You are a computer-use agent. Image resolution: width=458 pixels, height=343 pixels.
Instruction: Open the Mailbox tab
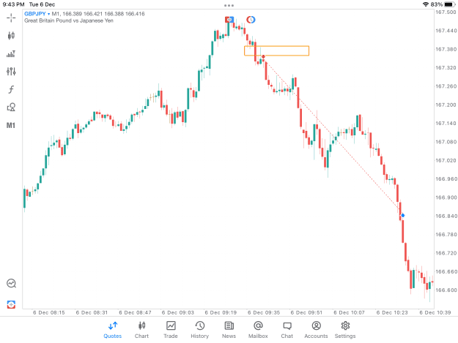258,330
